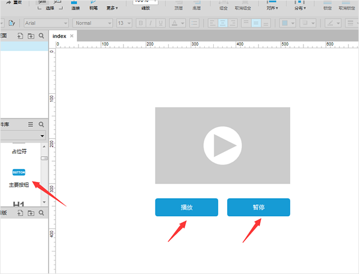Viewport: 359px width, 274px height.
Task: Align text to horizontal center
Action: 223,23
